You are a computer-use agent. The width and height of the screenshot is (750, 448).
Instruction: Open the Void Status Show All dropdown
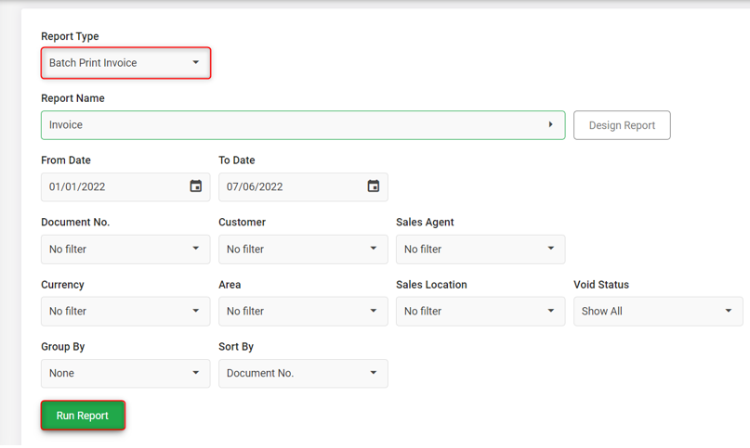click(658, 311)
